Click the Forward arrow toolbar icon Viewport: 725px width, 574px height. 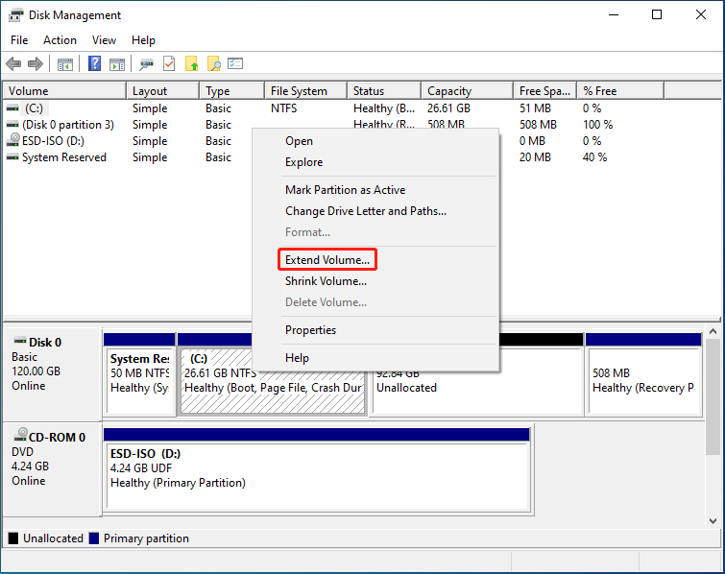pyautogui.click(x=36, y=63)
